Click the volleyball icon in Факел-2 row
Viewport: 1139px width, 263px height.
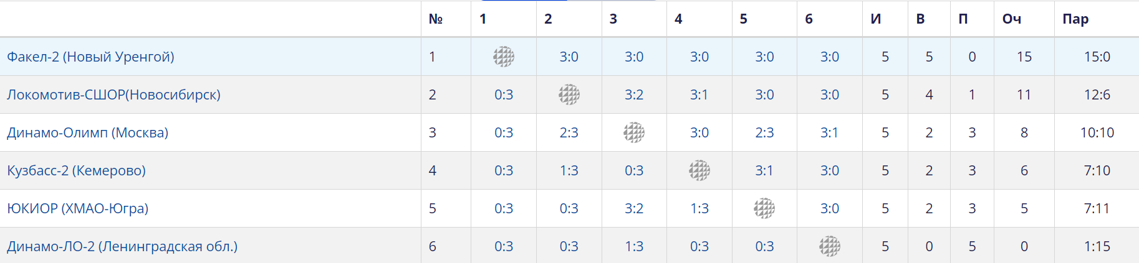click(504, 57)
